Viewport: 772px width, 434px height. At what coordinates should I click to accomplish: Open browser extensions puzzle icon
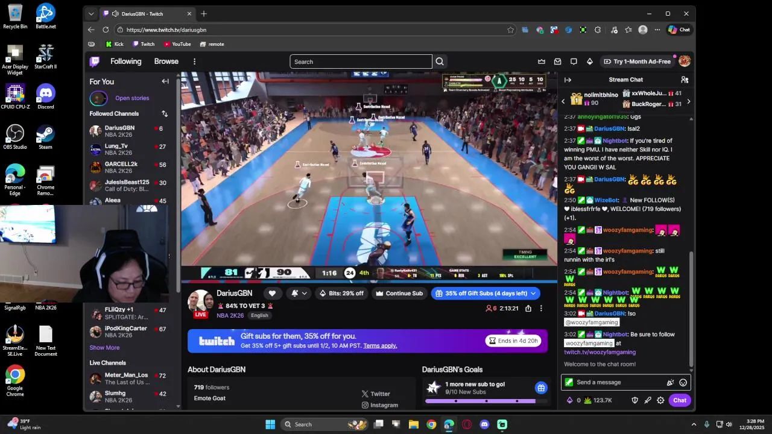coord(598,30)
